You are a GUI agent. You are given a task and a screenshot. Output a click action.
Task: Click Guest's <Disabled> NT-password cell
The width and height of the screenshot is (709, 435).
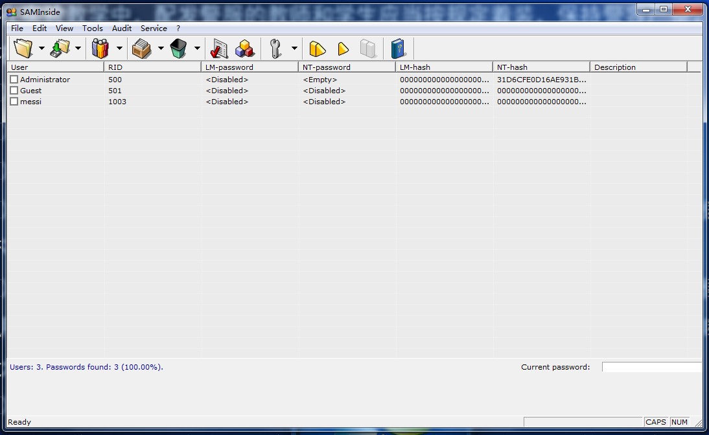tap(324, 91)
